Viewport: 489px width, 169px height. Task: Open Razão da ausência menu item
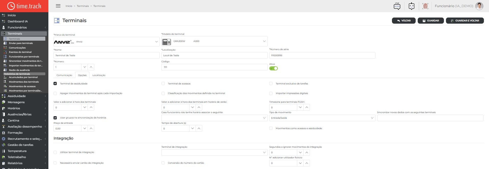(19, 70)
